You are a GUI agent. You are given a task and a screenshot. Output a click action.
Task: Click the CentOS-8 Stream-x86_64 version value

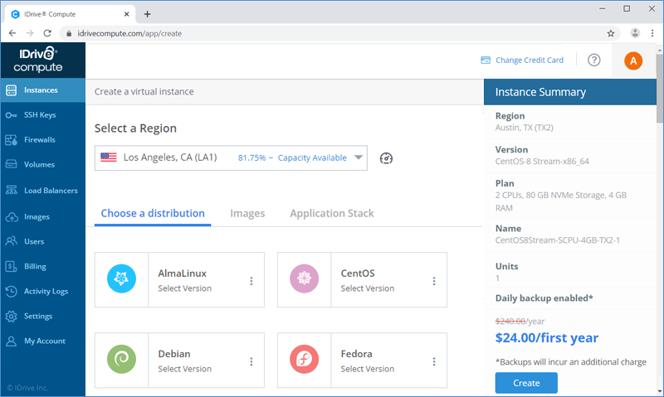pyautogui.click(x=542, y=162)
